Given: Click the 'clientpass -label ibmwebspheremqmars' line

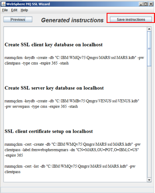Looking at the screenshot, I should (x=72, y=150).
